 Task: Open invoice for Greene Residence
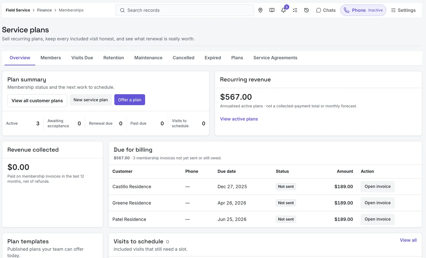point(378,203)
